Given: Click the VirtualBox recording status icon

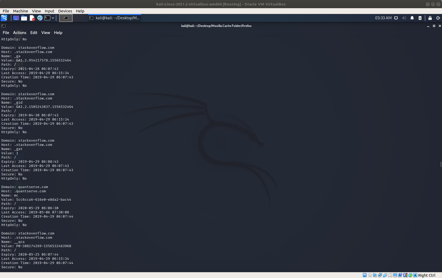Looking at the screenshot, I should point(400,275).
